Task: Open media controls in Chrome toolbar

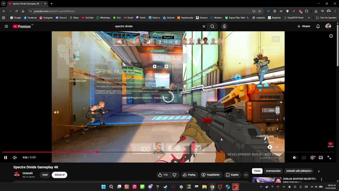Action: coord(322,11)
